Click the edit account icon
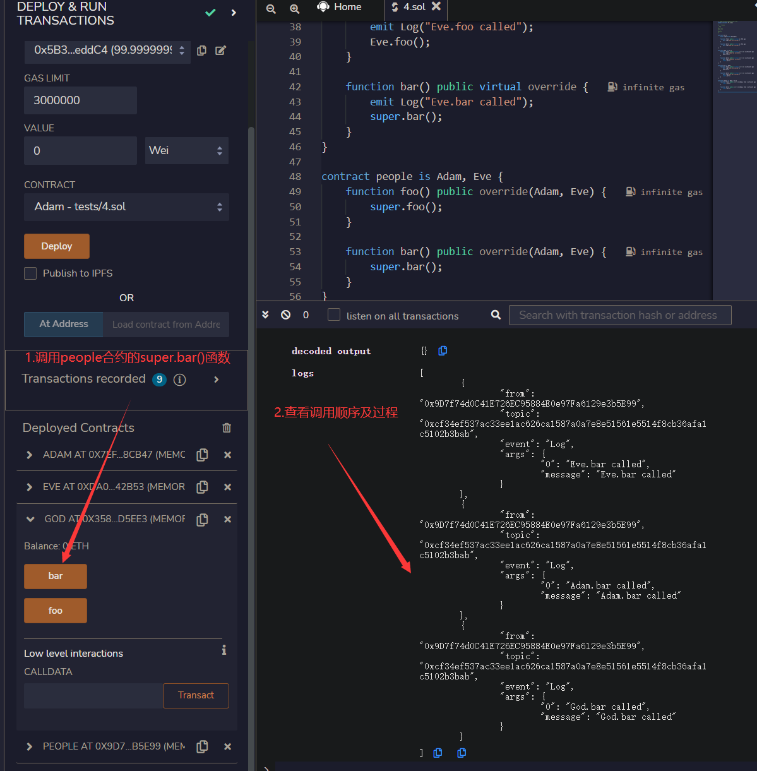757x771 pixels. click(220, 51)
